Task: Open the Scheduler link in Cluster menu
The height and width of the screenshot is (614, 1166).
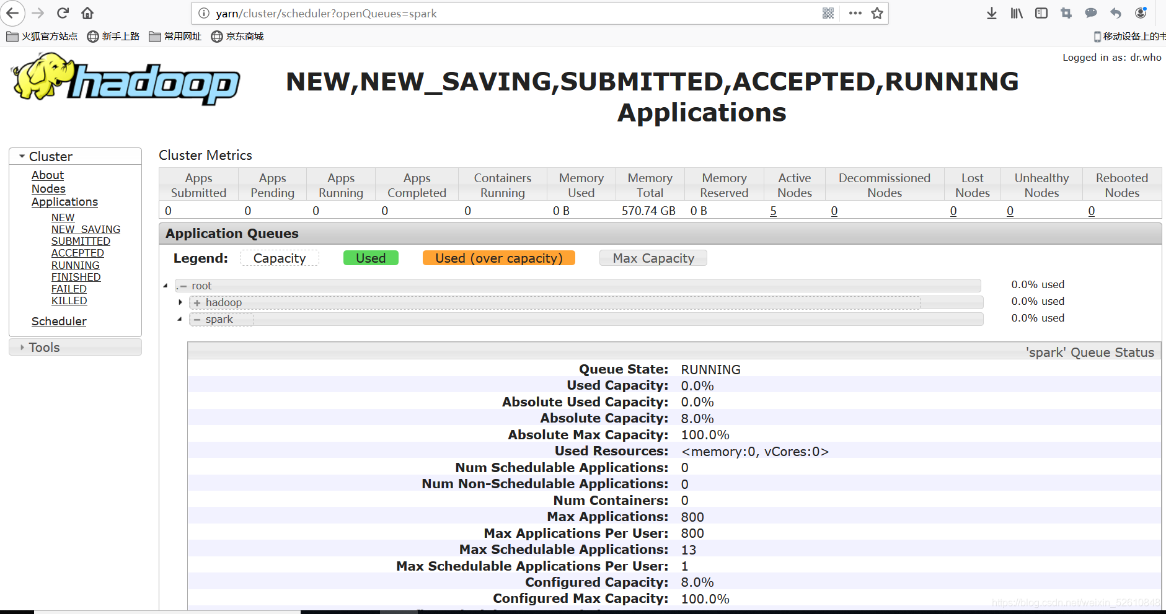Action: pyautogui.click(x=59, y=322)
